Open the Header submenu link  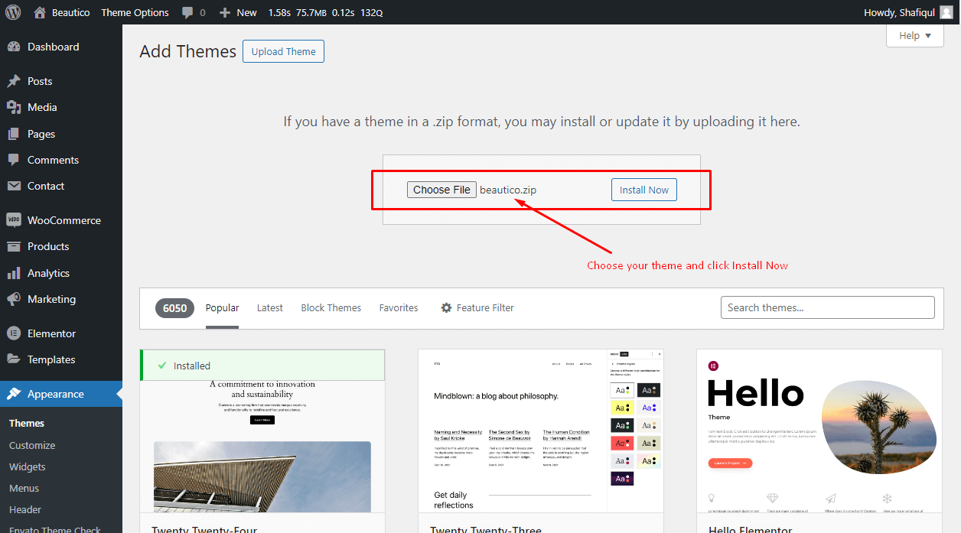25,509
